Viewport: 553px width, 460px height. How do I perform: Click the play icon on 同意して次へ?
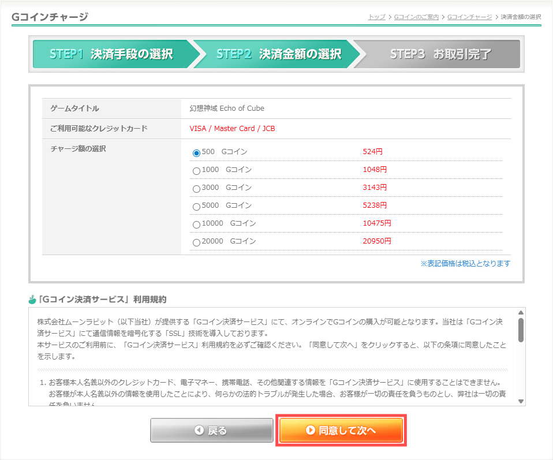(310, 430)
